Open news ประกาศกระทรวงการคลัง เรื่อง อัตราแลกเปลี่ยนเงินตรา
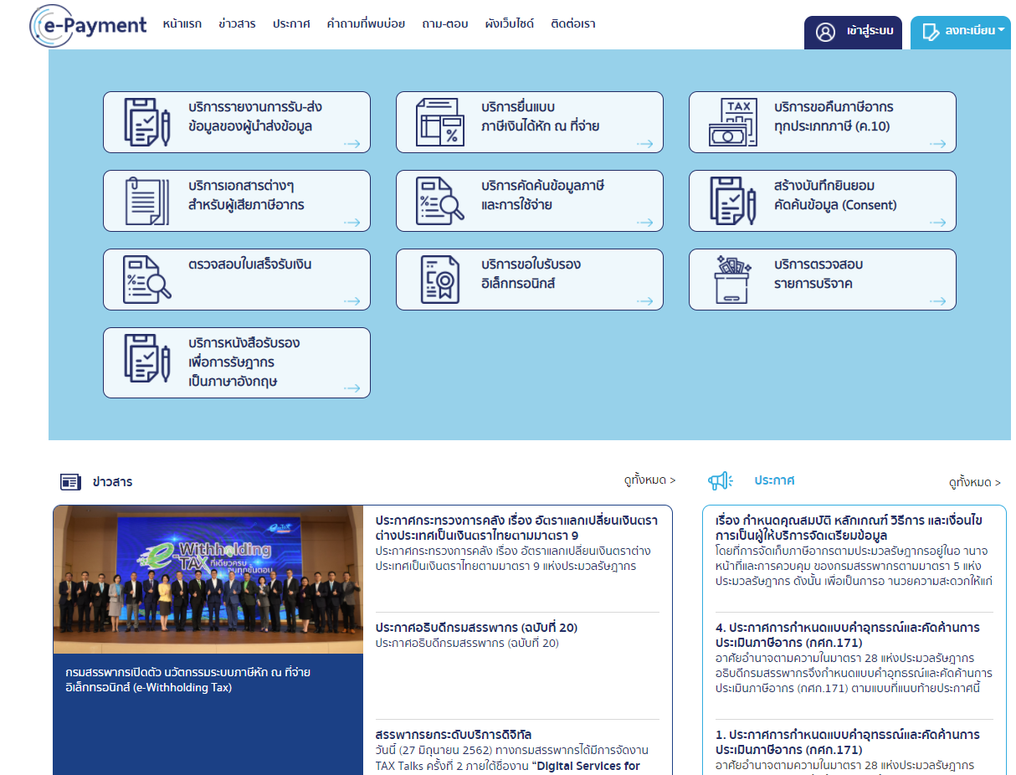This screenshot has width=1016, height=775. pyautogui.click(x=516, y=528)
